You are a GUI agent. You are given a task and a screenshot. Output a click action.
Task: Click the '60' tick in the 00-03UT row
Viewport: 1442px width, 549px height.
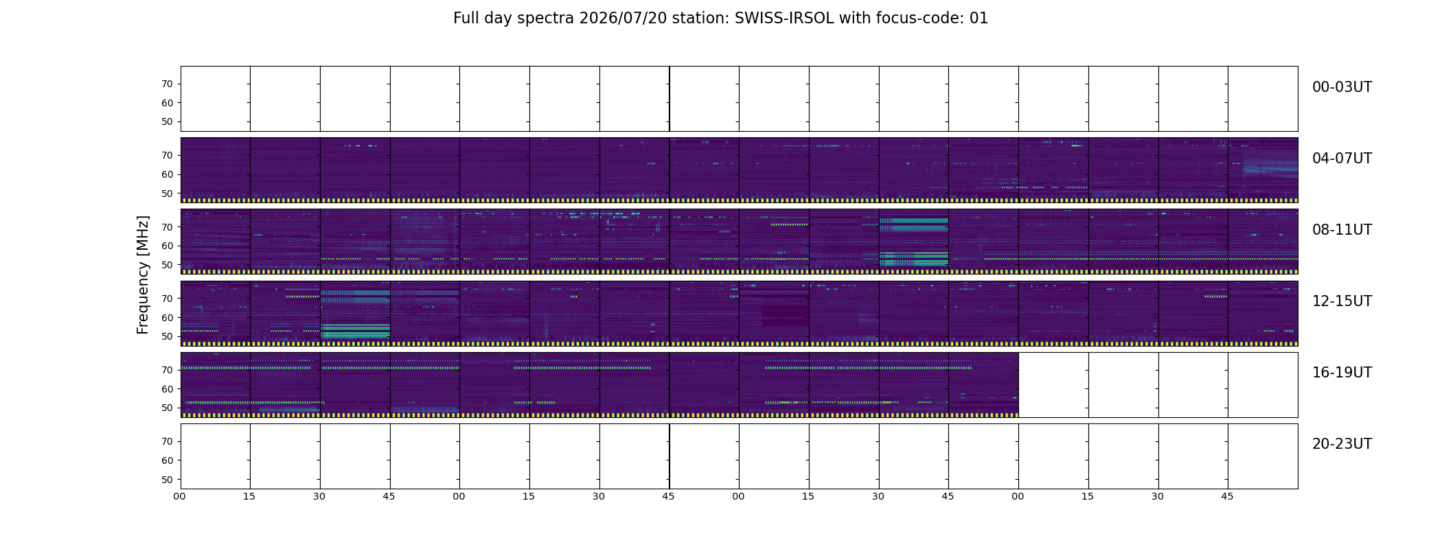click(x=167, y=103)
